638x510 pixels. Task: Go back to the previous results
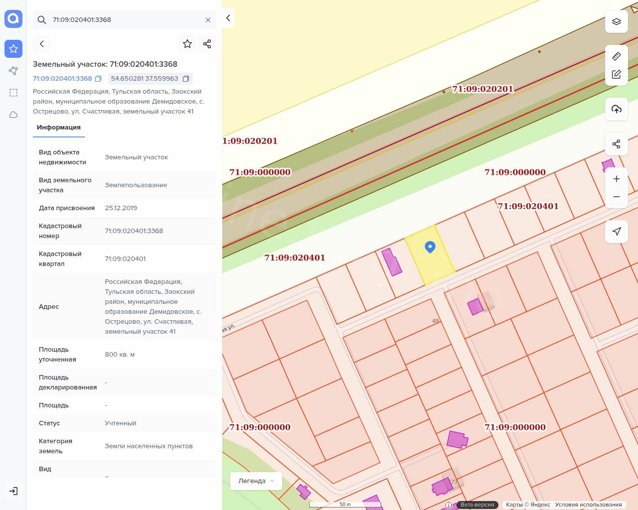(x=42, y=44)
